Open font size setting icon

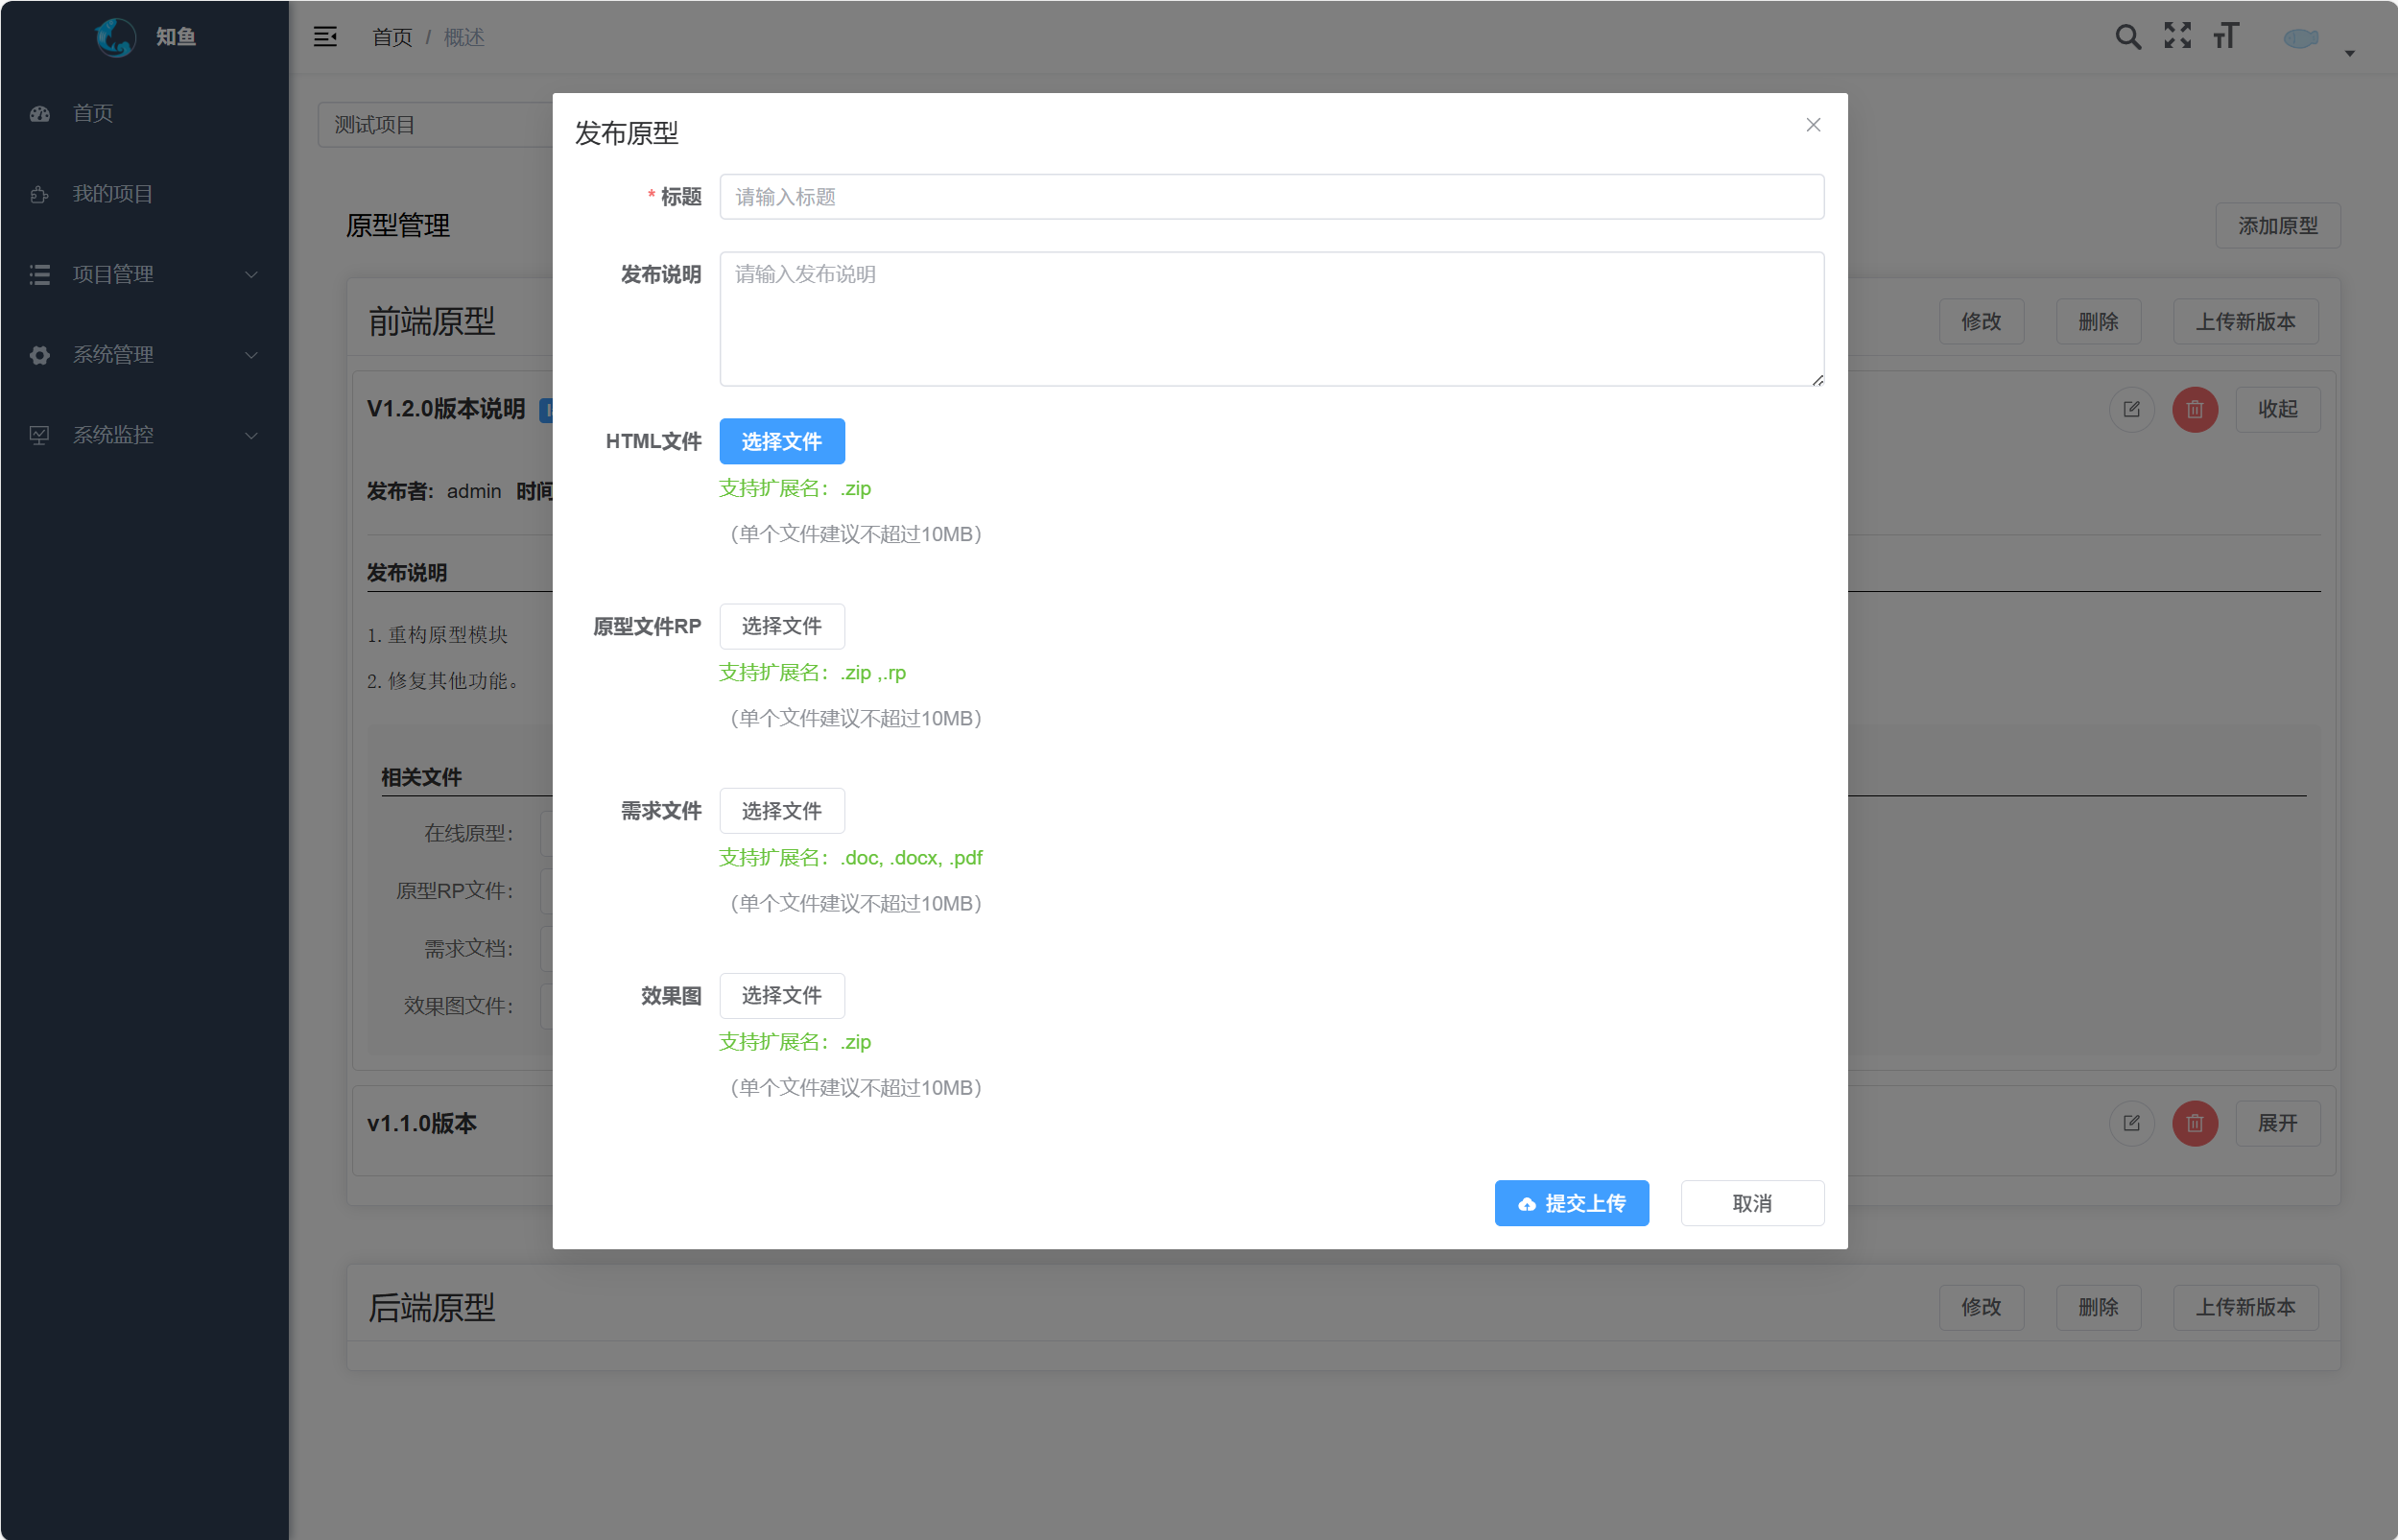pyautogui.click(x=2225, y=37)
